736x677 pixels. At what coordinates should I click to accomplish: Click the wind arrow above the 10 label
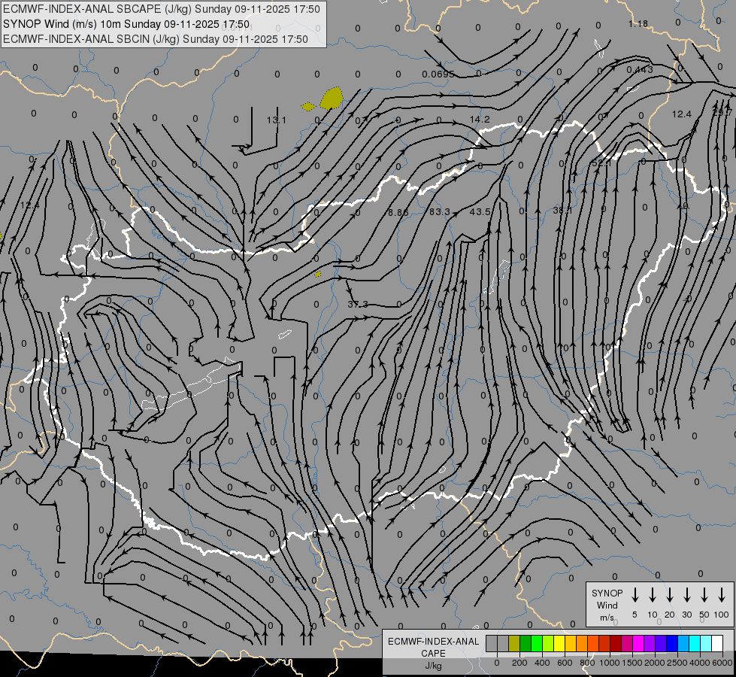click(653, 595)
